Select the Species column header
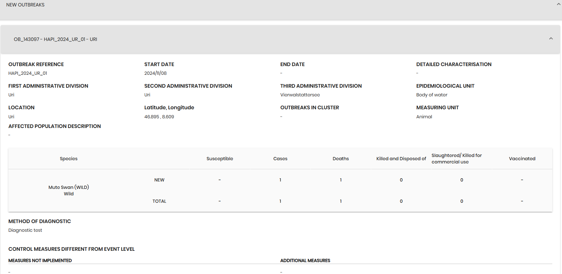The height and width of the screenshot is (274, 562). 68,159
